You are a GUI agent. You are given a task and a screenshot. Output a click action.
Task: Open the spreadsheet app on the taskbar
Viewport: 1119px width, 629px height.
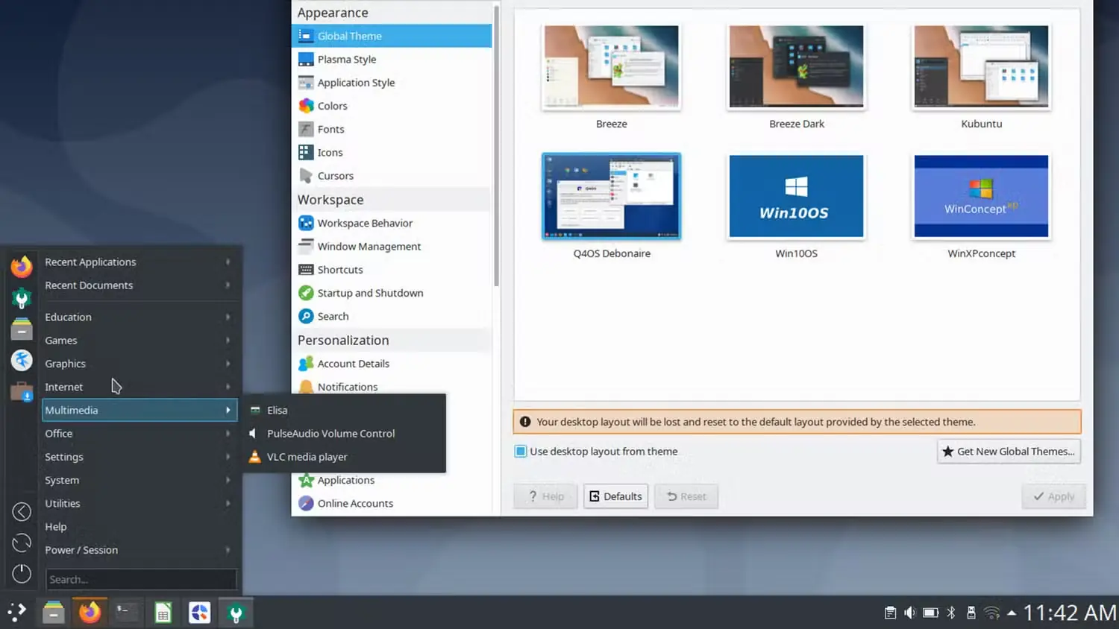(x=163, y=613)
